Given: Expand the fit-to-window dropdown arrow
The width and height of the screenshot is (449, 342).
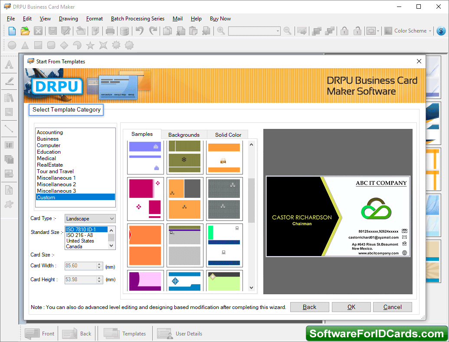Looking at the screenshot, I should point(378,31).
